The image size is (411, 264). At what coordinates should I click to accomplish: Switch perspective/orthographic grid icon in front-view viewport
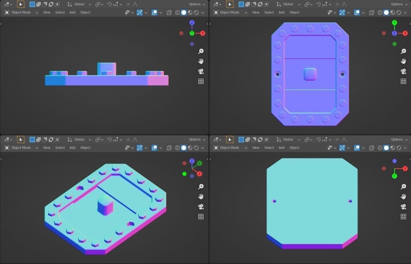(201, 81)
